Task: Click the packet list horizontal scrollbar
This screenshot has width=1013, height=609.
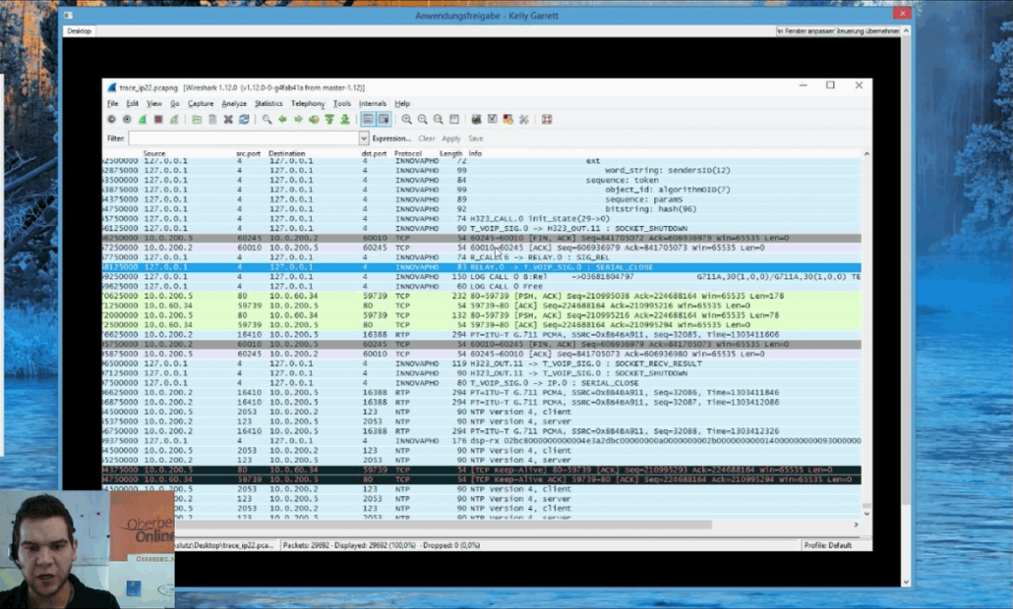Action: coord(472,525)
